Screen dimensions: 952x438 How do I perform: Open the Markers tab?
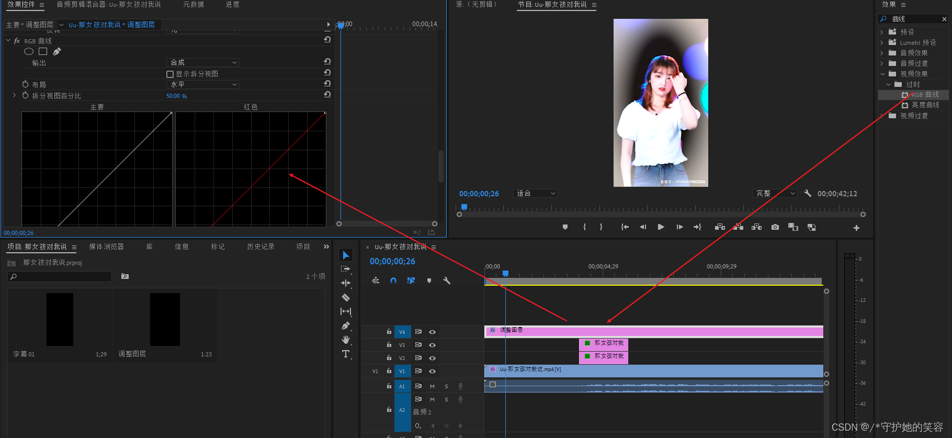click(x=218, y=246)
